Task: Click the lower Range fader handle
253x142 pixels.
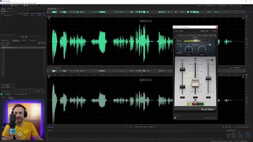Action: pyautogui.click(x=183, y=87)
